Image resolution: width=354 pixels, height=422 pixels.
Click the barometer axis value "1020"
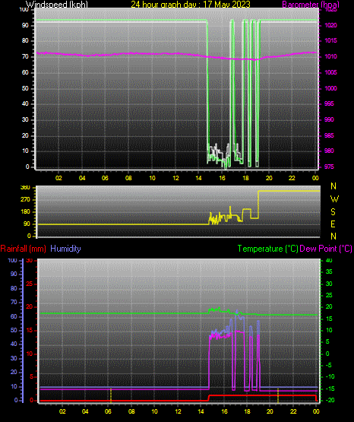330,25
